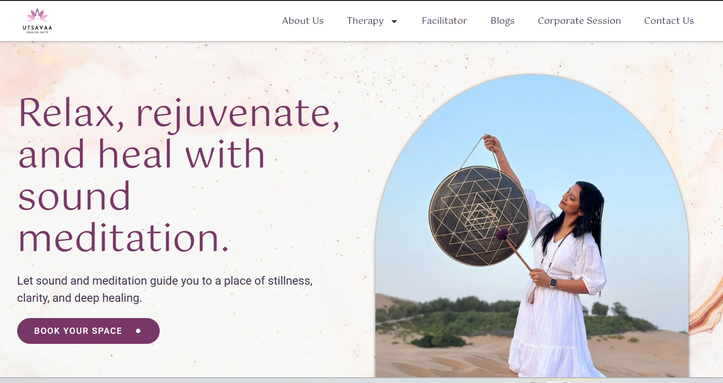Image resolution: width=723 pixels, height=383 pixels.
Task: Open the Corporate Session page
Action: pyautogui.click(x=579, y=21)
